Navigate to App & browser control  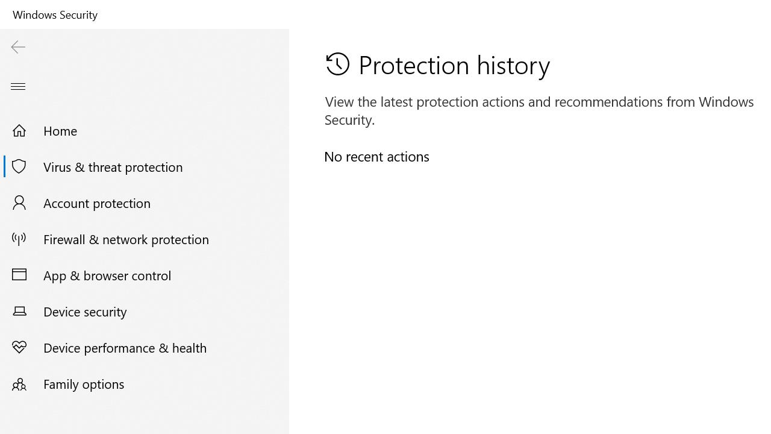click(107, 275)
